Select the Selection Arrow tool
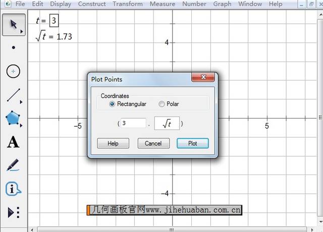 click(13, 24)
